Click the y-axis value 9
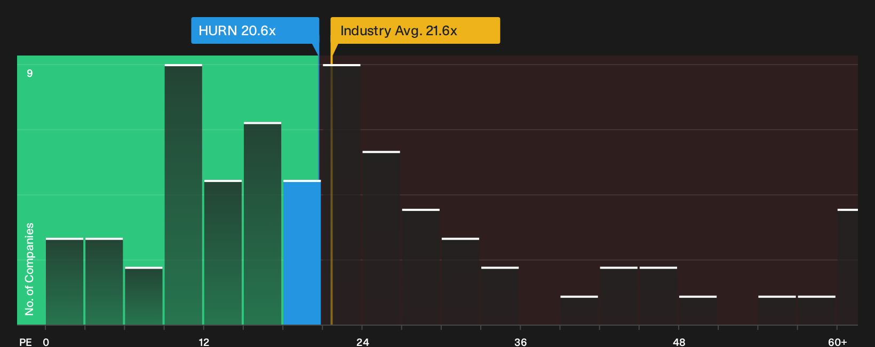The height and width of the screenshot is (347, 875). point(30,73)
